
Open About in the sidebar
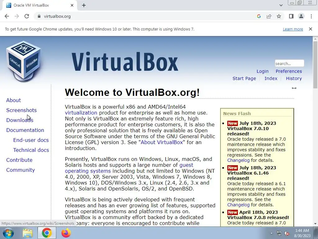click(13, 100)
